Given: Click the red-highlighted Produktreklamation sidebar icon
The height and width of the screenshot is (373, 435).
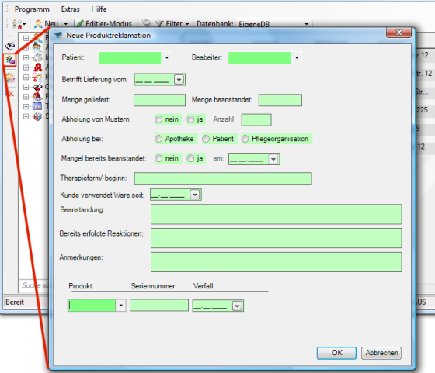Looking at the screenshot, I should (9, 60).
